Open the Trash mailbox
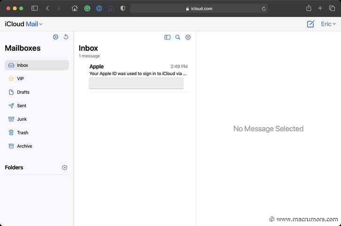The image size is (341, 226). (37, 132)
